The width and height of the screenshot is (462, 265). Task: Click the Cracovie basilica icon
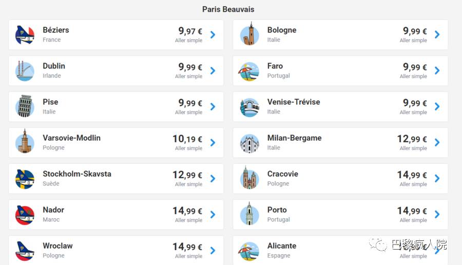coord(249,178)
